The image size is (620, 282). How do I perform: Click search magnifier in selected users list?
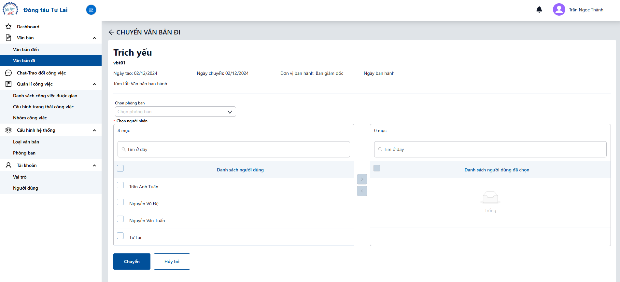tap(380, 149)
